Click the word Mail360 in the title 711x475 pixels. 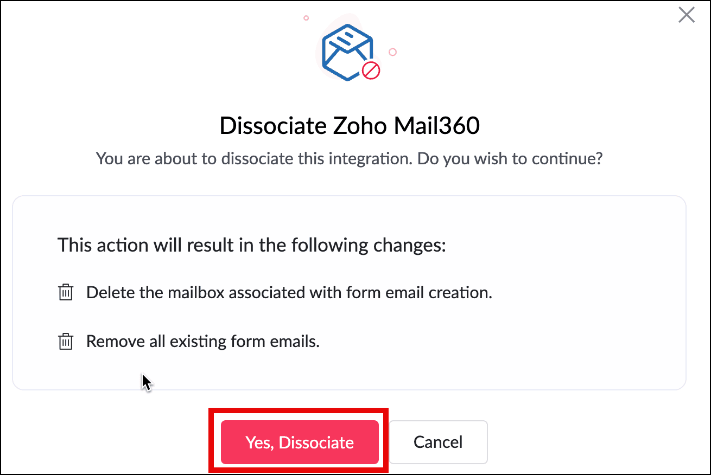(x=437, y=126)
